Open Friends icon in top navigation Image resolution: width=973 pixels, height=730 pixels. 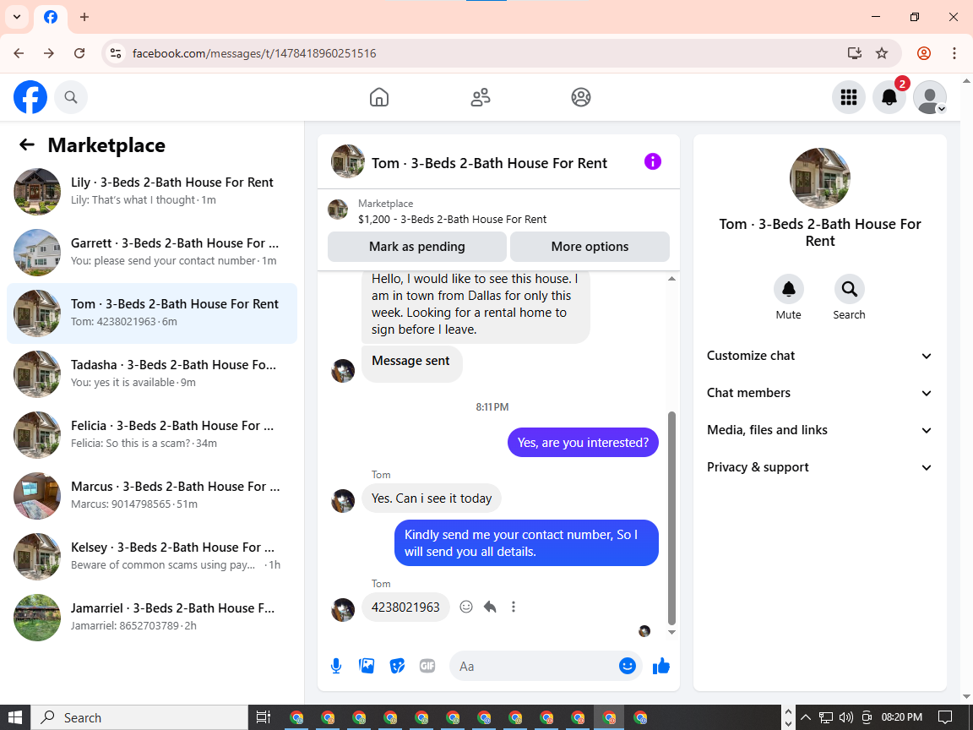[x=481, y=97]
